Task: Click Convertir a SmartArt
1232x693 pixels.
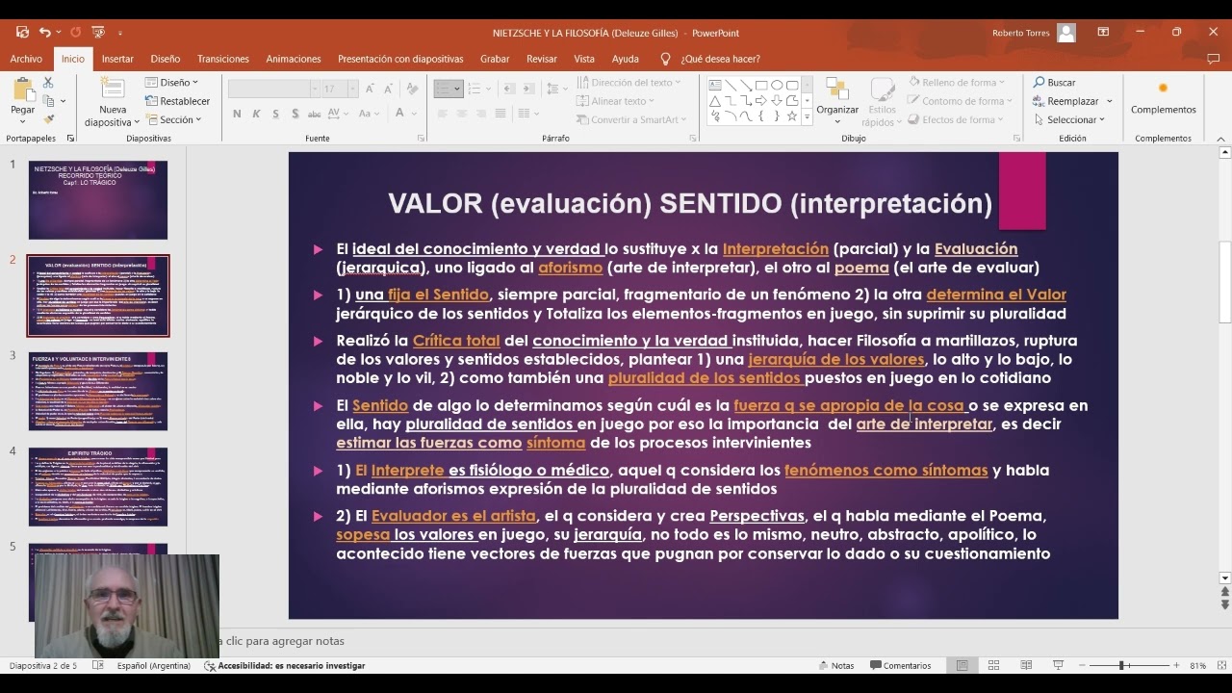Action: point(632,120)
